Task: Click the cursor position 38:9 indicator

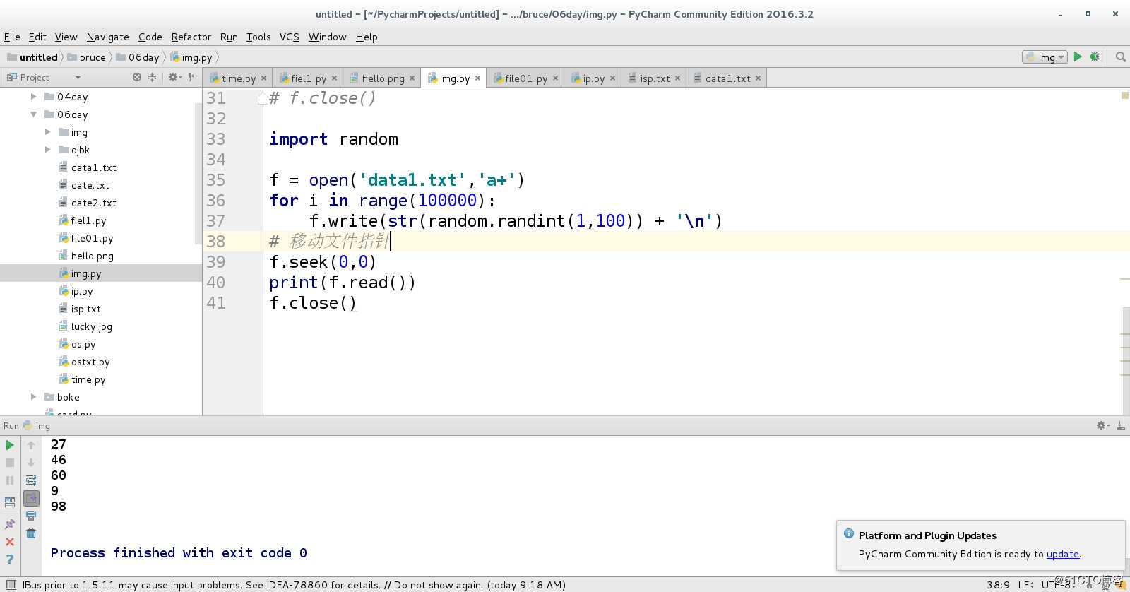Action: pyautogui.click(x=998, y=585)
